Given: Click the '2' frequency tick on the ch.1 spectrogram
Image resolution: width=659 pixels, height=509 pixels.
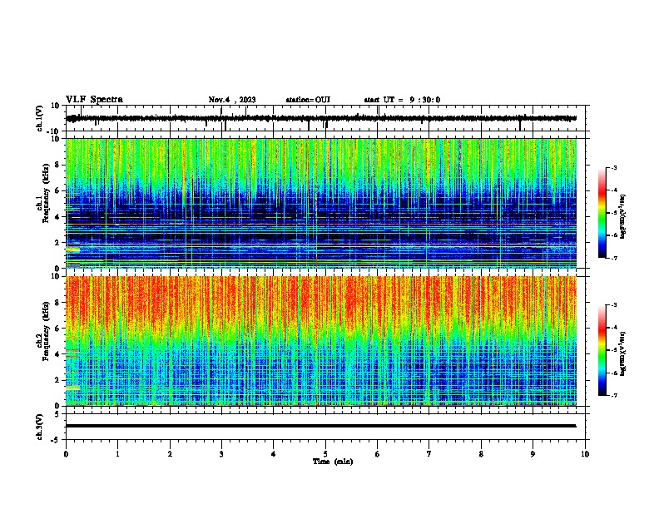Looking at the screenshot, I should 57,243.
